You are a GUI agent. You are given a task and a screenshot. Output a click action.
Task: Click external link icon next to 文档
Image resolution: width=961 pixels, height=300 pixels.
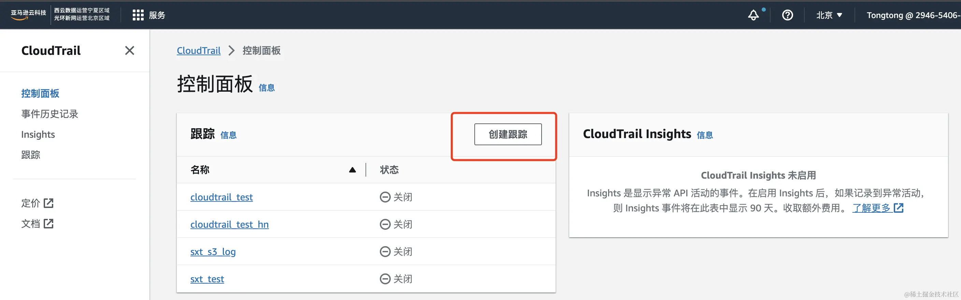48,224
